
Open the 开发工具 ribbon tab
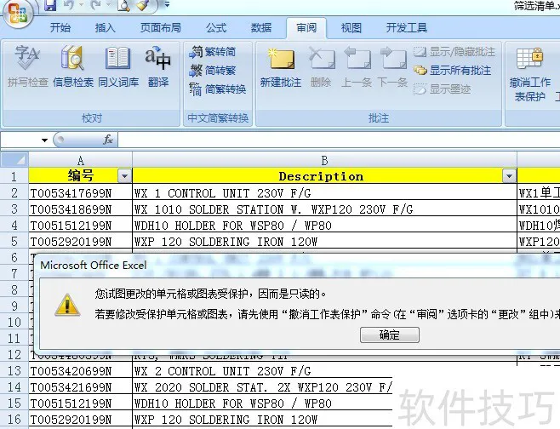407,27
